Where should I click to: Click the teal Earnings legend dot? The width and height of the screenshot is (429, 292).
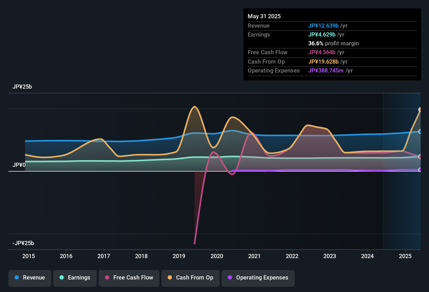[x=62, y=277]
